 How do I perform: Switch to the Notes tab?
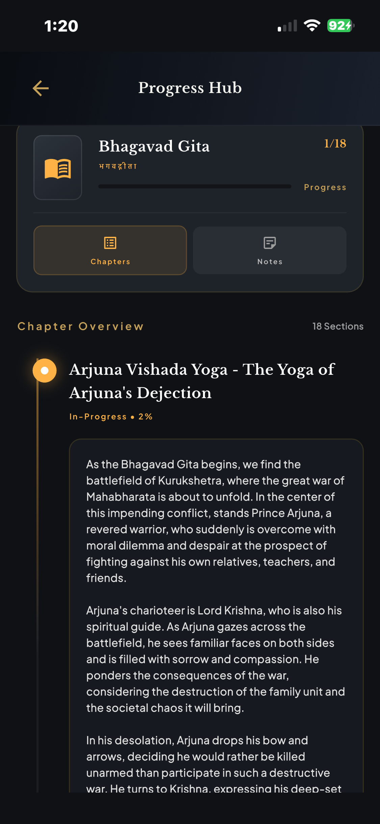(x=270, y=251)
